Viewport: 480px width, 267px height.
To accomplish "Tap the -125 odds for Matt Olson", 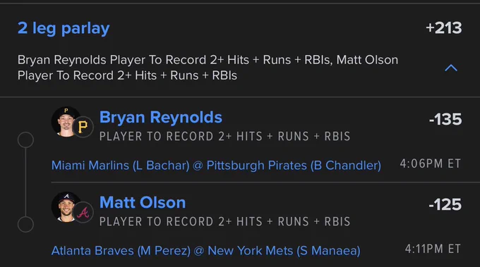I will pos(445,204).
